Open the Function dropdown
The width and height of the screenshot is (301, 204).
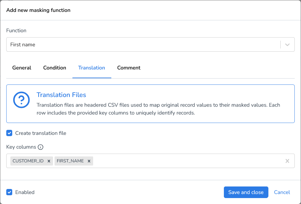(x=150, y=44)
